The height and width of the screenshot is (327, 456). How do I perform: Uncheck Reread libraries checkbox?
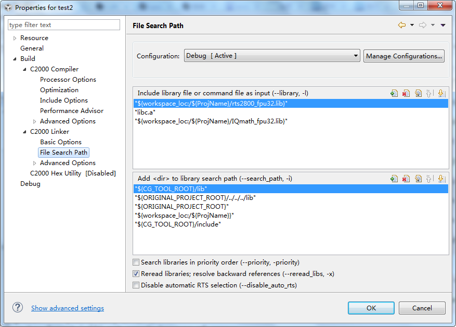(136, 274)
